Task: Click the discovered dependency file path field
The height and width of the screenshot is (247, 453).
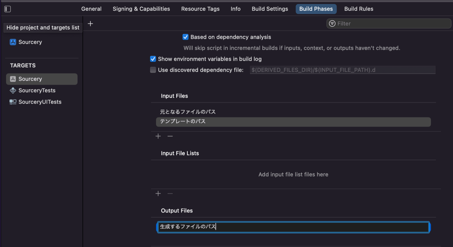Action: click(343, 70)
